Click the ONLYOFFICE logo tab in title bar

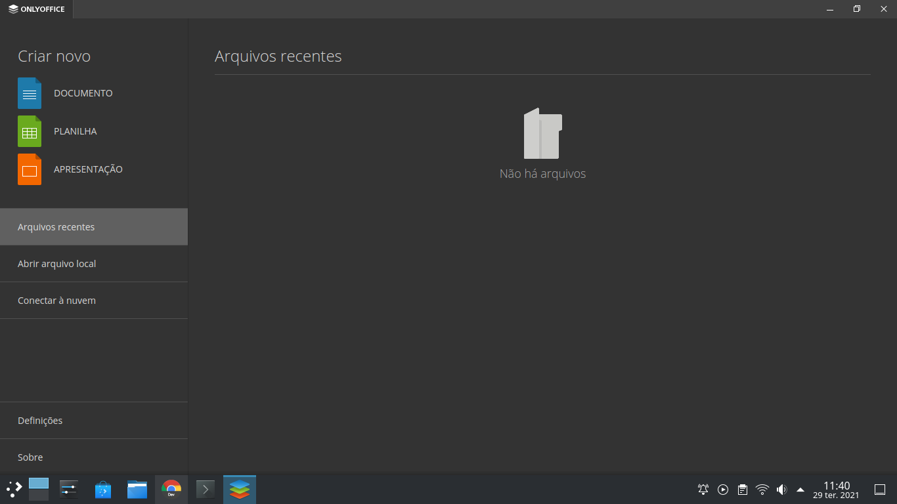(37, 9)
